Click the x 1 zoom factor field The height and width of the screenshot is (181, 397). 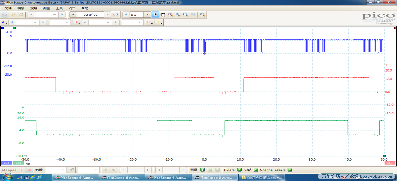tap(137, 15)
